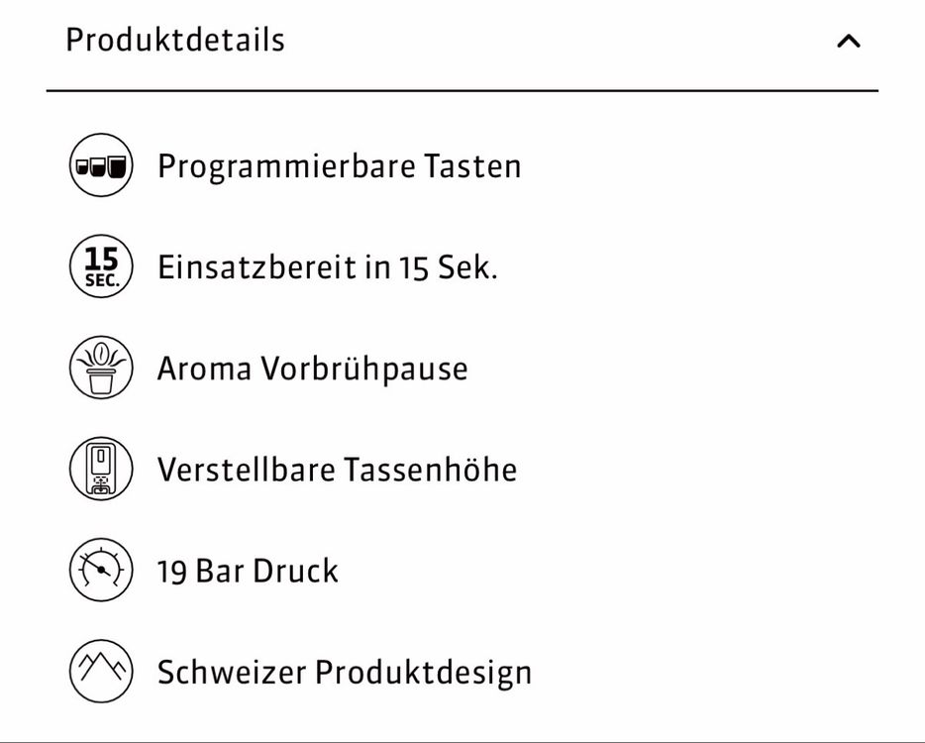
Task: Click the Swiss mountains icon
Action: pos(101,672)
